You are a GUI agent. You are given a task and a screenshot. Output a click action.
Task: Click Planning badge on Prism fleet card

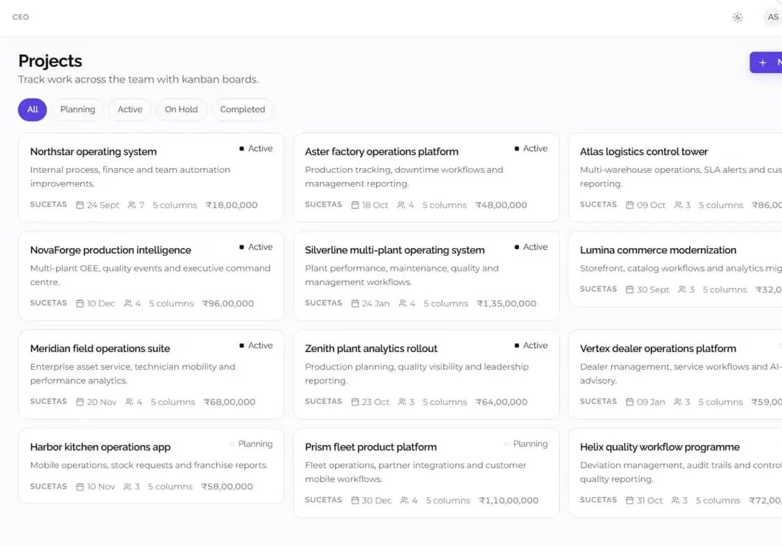point(526,443)
